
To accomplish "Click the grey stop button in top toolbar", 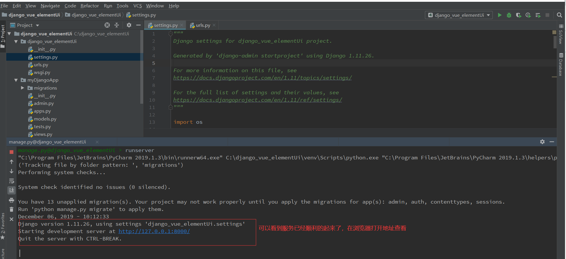I will (547, 15).
